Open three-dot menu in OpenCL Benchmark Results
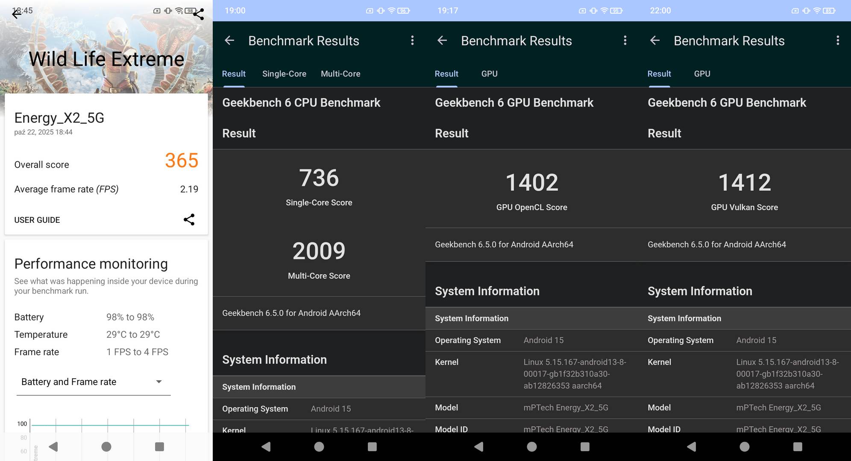This screenshot has width=851, height=461. click(x=625, y=41)
